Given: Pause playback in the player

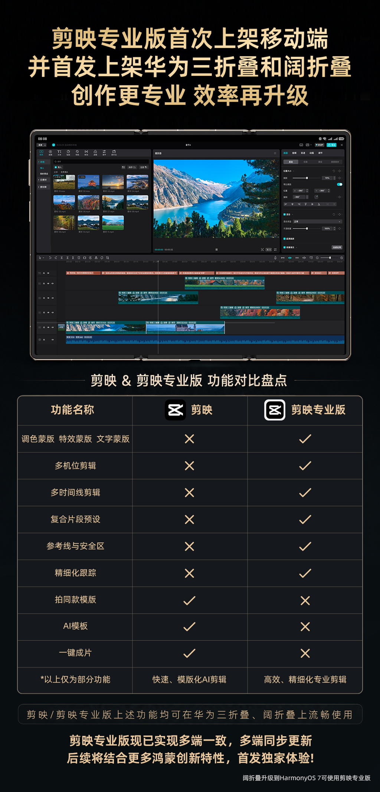Looking at the screenshot, I should 216,249.
